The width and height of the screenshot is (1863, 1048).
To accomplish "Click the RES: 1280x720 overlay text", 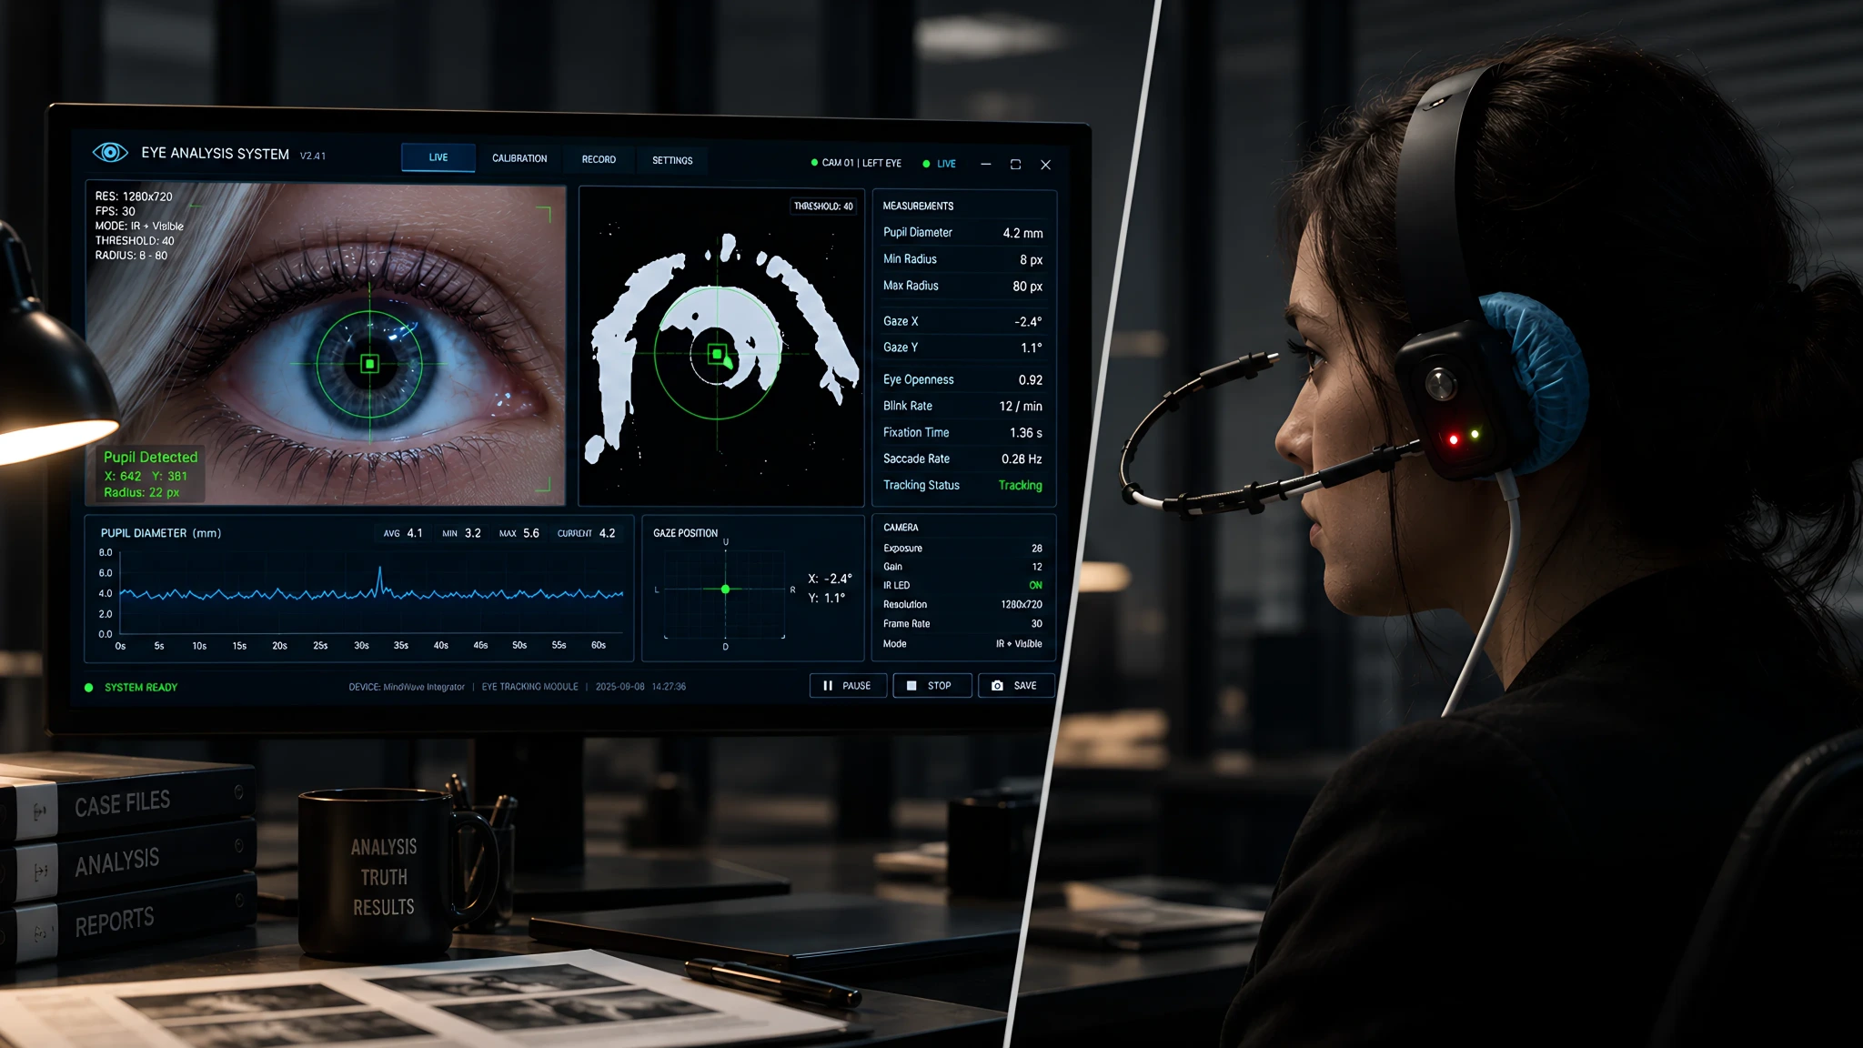I will click(134, 196).
